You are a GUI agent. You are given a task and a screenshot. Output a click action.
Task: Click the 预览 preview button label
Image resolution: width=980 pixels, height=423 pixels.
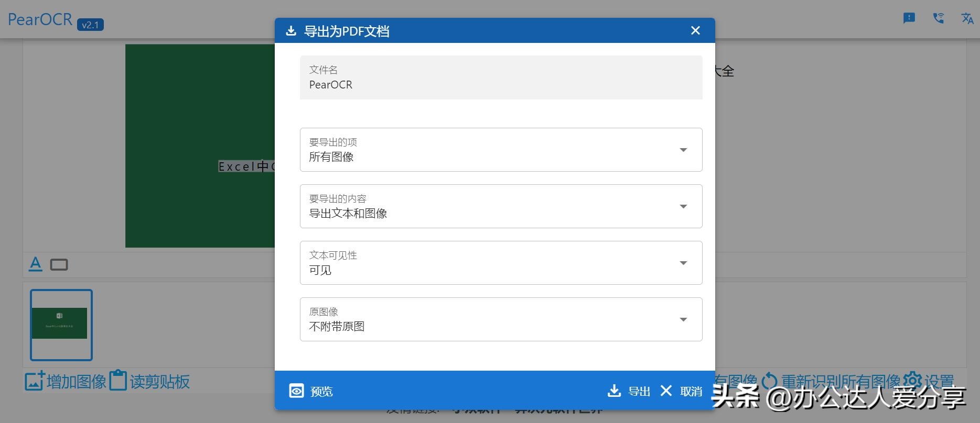pyautogui.click(x=321, y=392)
